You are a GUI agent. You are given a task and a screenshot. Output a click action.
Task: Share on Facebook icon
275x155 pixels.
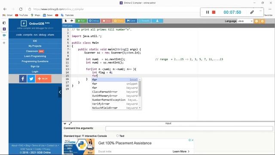[x=23, y=78]
